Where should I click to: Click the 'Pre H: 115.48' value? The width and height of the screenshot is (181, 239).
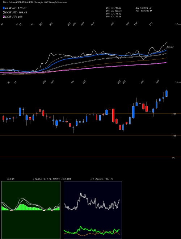tap(114, 11)
